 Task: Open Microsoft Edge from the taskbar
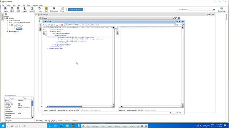click(x=61, y=126)
